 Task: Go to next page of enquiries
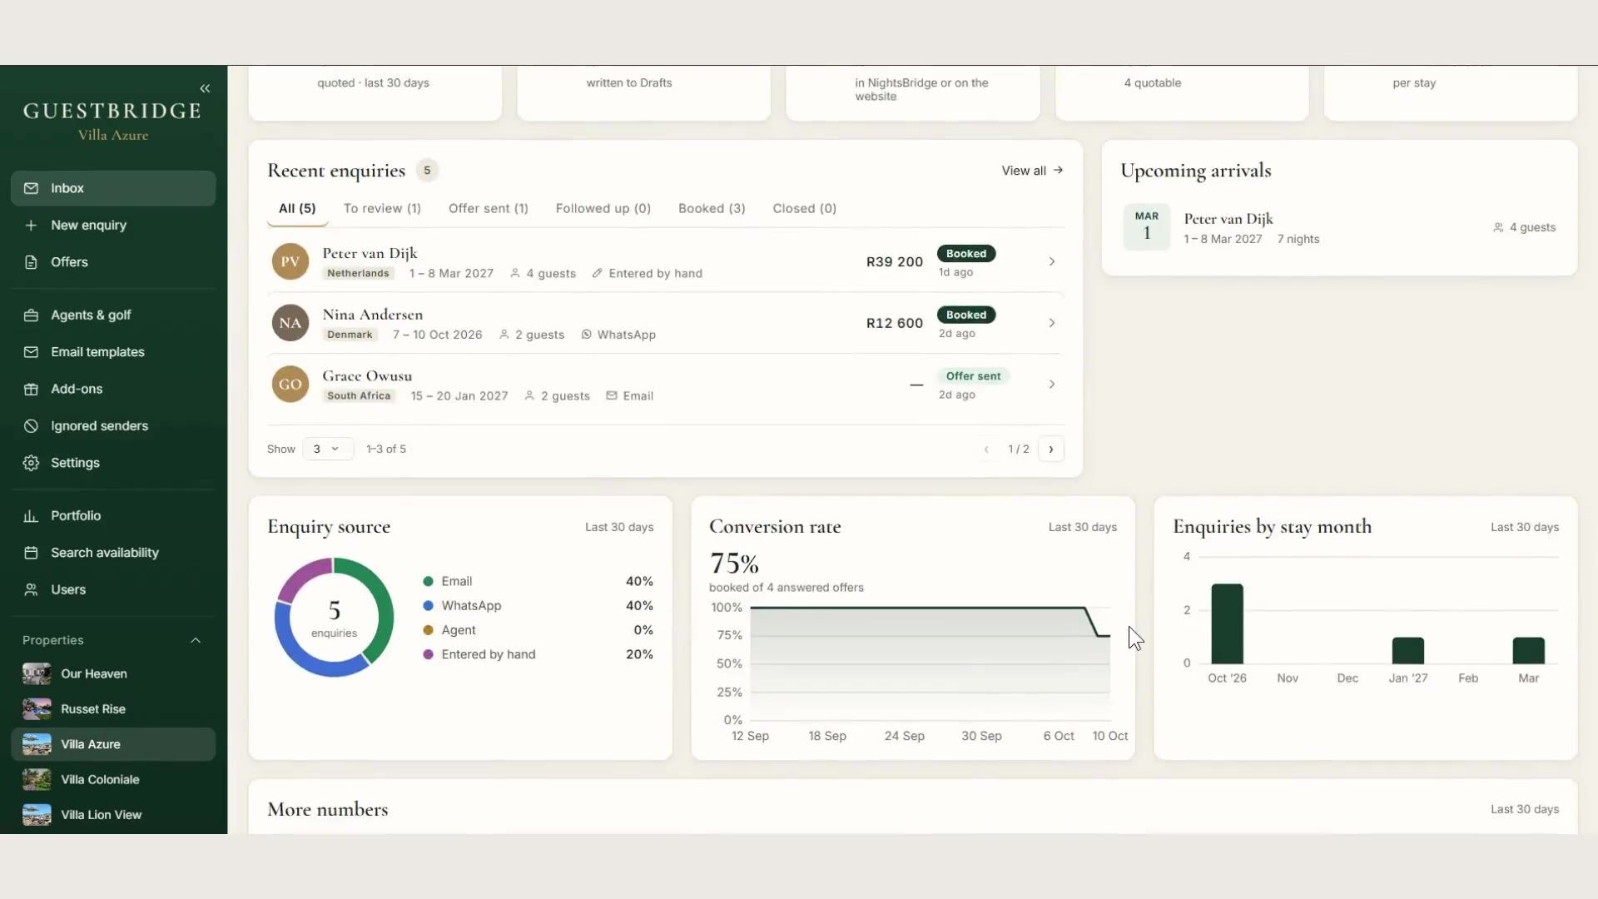[1051, 449]
